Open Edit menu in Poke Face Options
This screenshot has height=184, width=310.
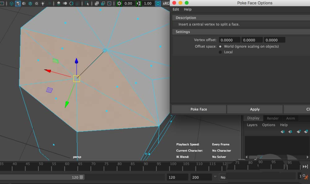click(x=176, y=9)
